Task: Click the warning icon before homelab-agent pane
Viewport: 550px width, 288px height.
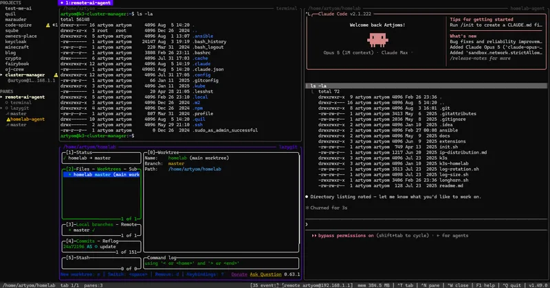Action: pyautogui.click(x=8, y=119)
